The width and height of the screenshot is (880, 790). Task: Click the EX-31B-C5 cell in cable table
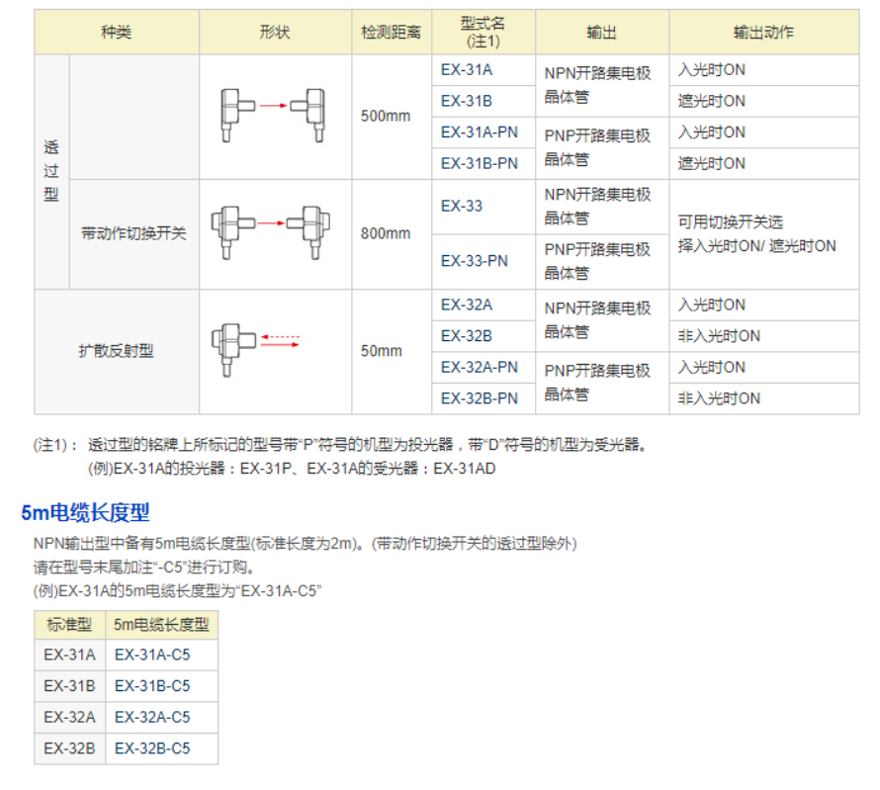point(152,686)
